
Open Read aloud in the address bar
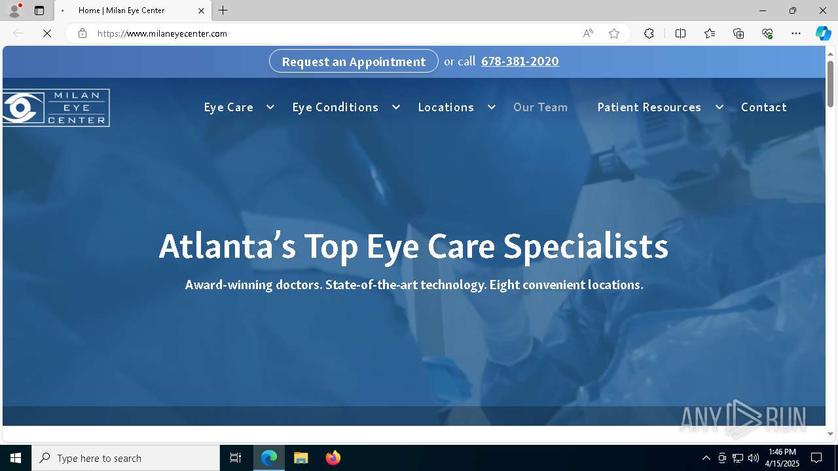588,33
